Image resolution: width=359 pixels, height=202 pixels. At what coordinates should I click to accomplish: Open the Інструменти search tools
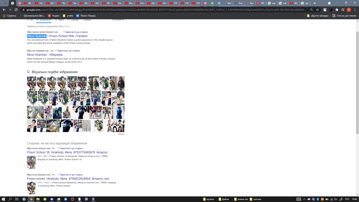point(118,20)
